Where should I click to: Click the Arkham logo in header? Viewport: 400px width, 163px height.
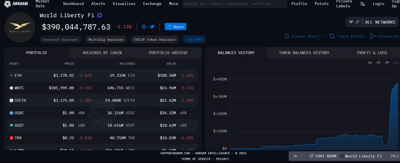point(16,4)
